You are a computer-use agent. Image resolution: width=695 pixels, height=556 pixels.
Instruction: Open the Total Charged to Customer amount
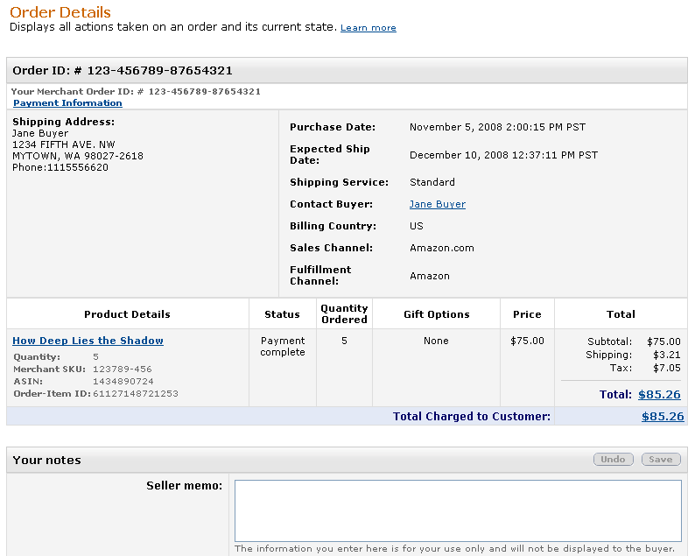662,417
